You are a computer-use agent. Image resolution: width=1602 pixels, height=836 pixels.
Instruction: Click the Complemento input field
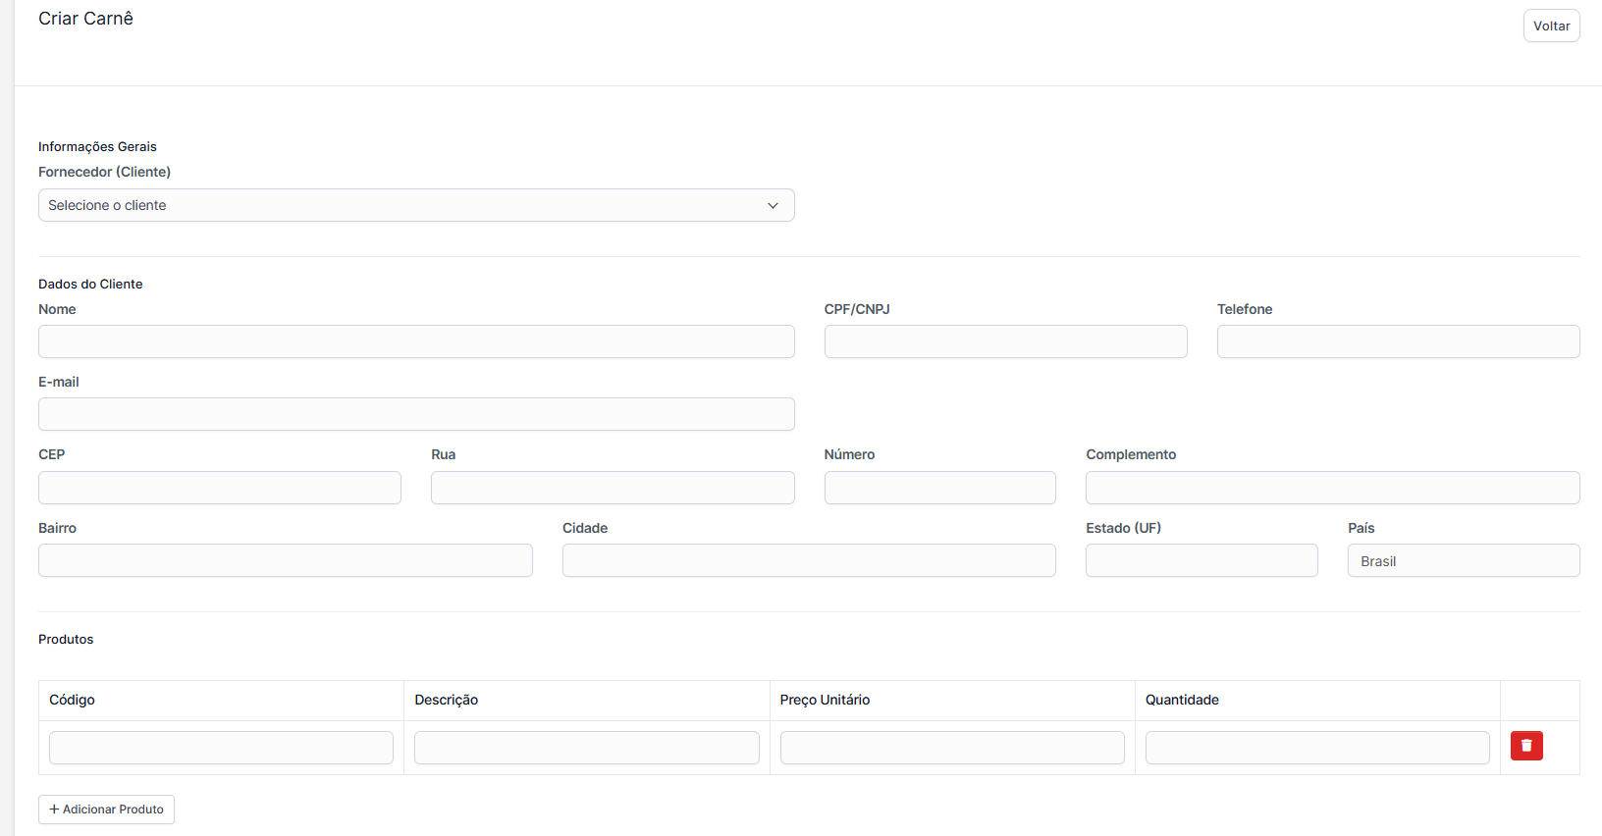1332,488
